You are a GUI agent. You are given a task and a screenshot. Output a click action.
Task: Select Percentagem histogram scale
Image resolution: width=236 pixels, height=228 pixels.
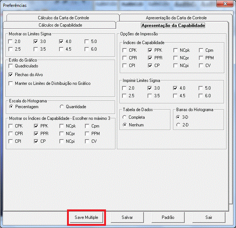[x=11, y=107]
